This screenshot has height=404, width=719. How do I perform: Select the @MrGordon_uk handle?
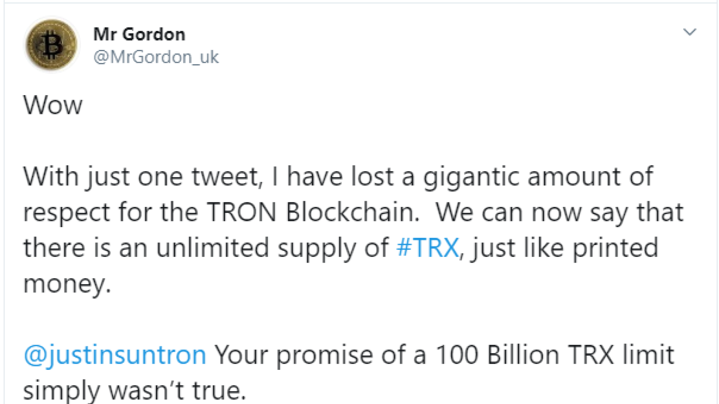[x=156, y=57]
